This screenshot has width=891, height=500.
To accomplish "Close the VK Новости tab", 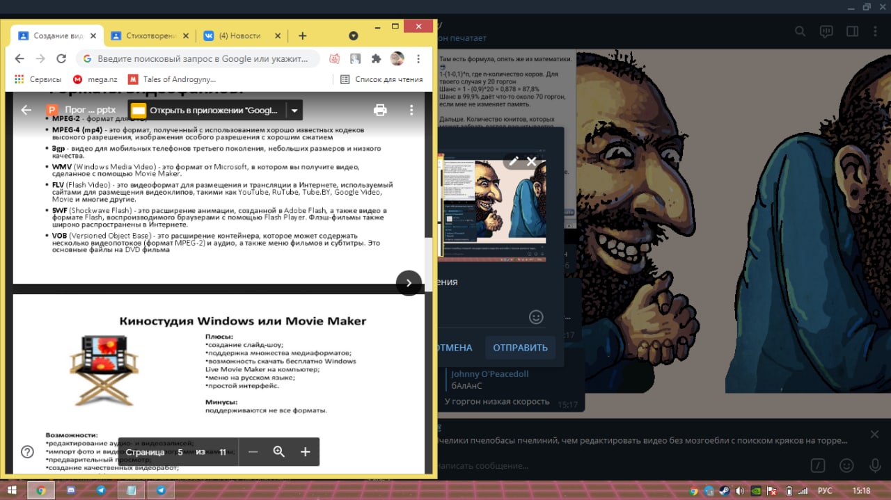I will [278, 36].
